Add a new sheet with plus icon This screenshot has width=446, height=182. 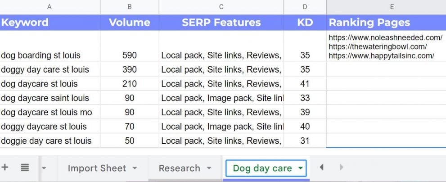point(5,168)
